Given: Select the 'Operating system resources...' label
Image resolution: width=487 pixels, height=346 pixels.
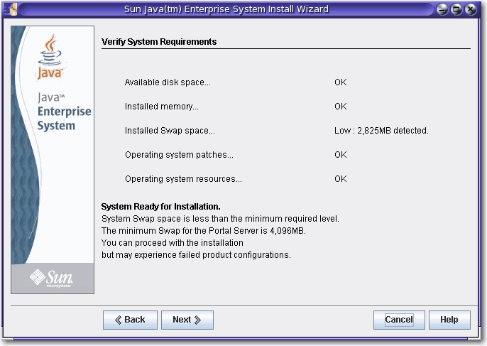Looking at the screenshot, I should pos(183,179).
